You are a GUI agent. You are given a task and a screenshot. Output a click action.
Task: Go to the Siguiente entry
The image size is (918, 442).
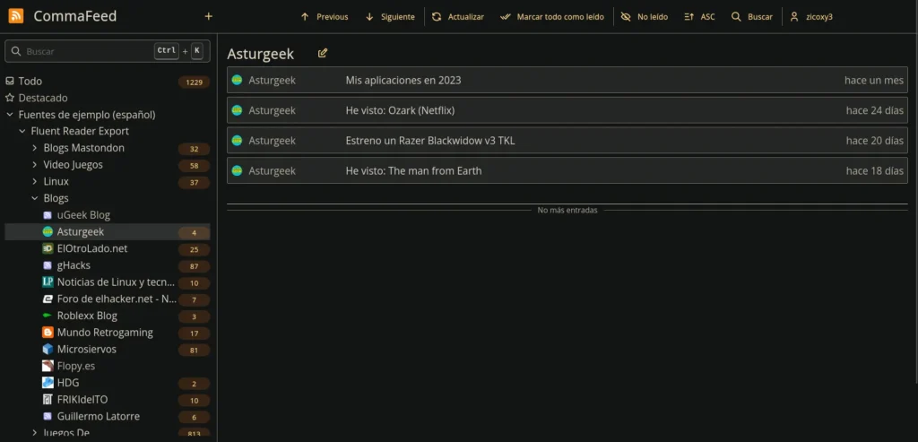[389, 17]
